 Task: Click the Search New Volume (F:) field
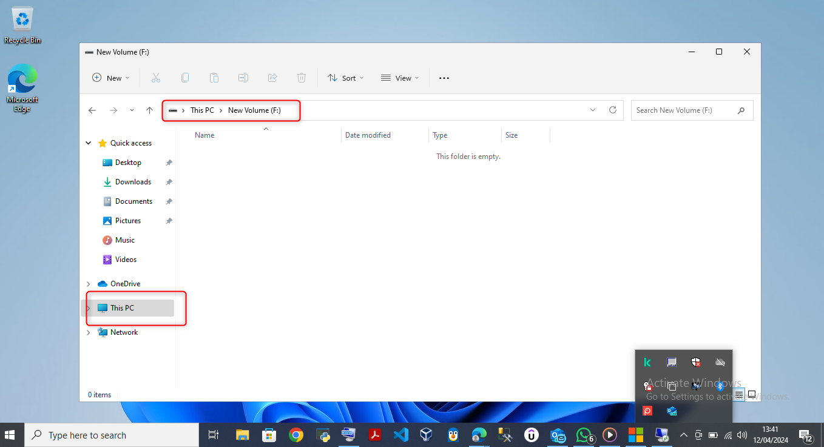692,110
